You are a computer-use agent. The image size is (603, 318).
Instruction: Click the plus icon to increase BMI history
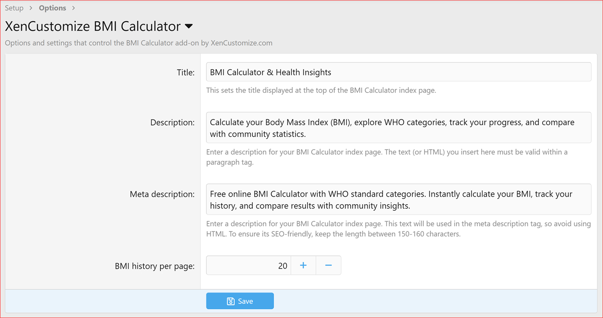(x=303, y=265)
